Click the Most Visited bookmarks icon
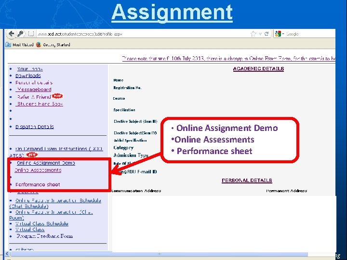This screenshot has width=347, height=260. click(x=8, y=45)
